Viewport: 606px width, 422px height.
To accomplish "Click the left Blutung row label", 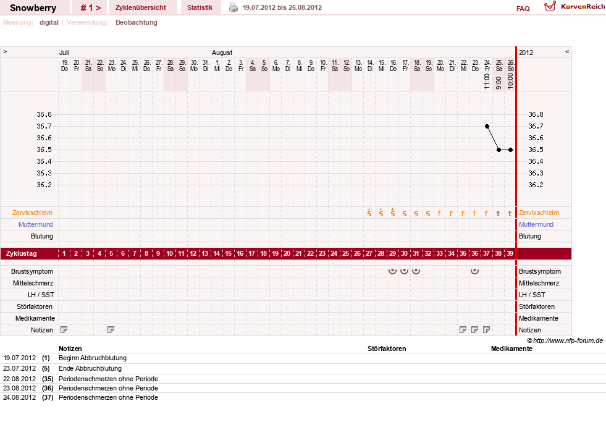I will coord(42,236).
